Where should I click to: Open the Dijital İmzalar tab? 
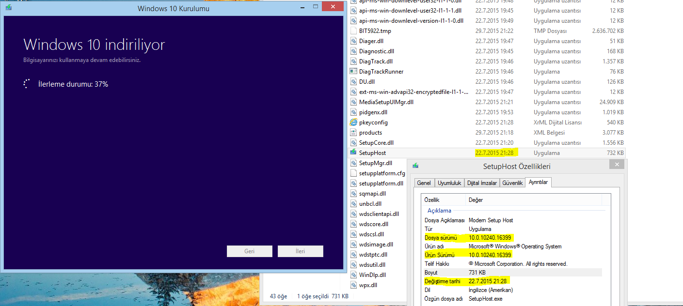[x=482, y=183]
